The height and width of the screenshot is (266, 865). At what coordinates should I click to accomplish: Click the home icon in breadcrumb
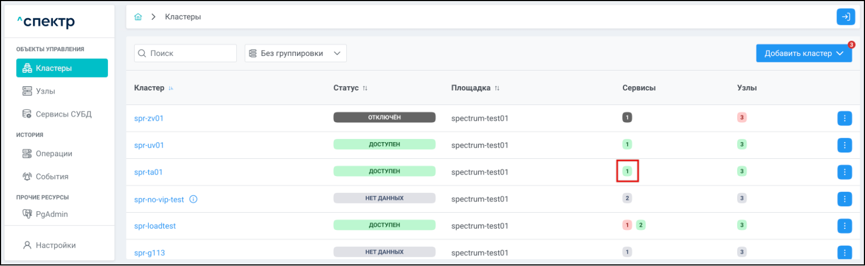[x=138, y=17]
